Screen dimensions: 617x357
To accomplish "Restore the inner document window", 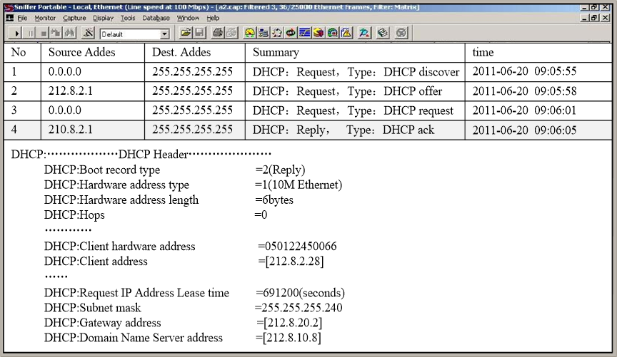I will [595, 18].
